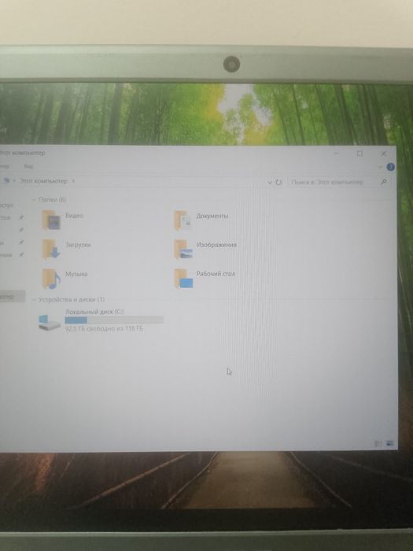The image size is (413, 551).
Task: Collapse the Папки (6) group
Action: click(34, 199)
